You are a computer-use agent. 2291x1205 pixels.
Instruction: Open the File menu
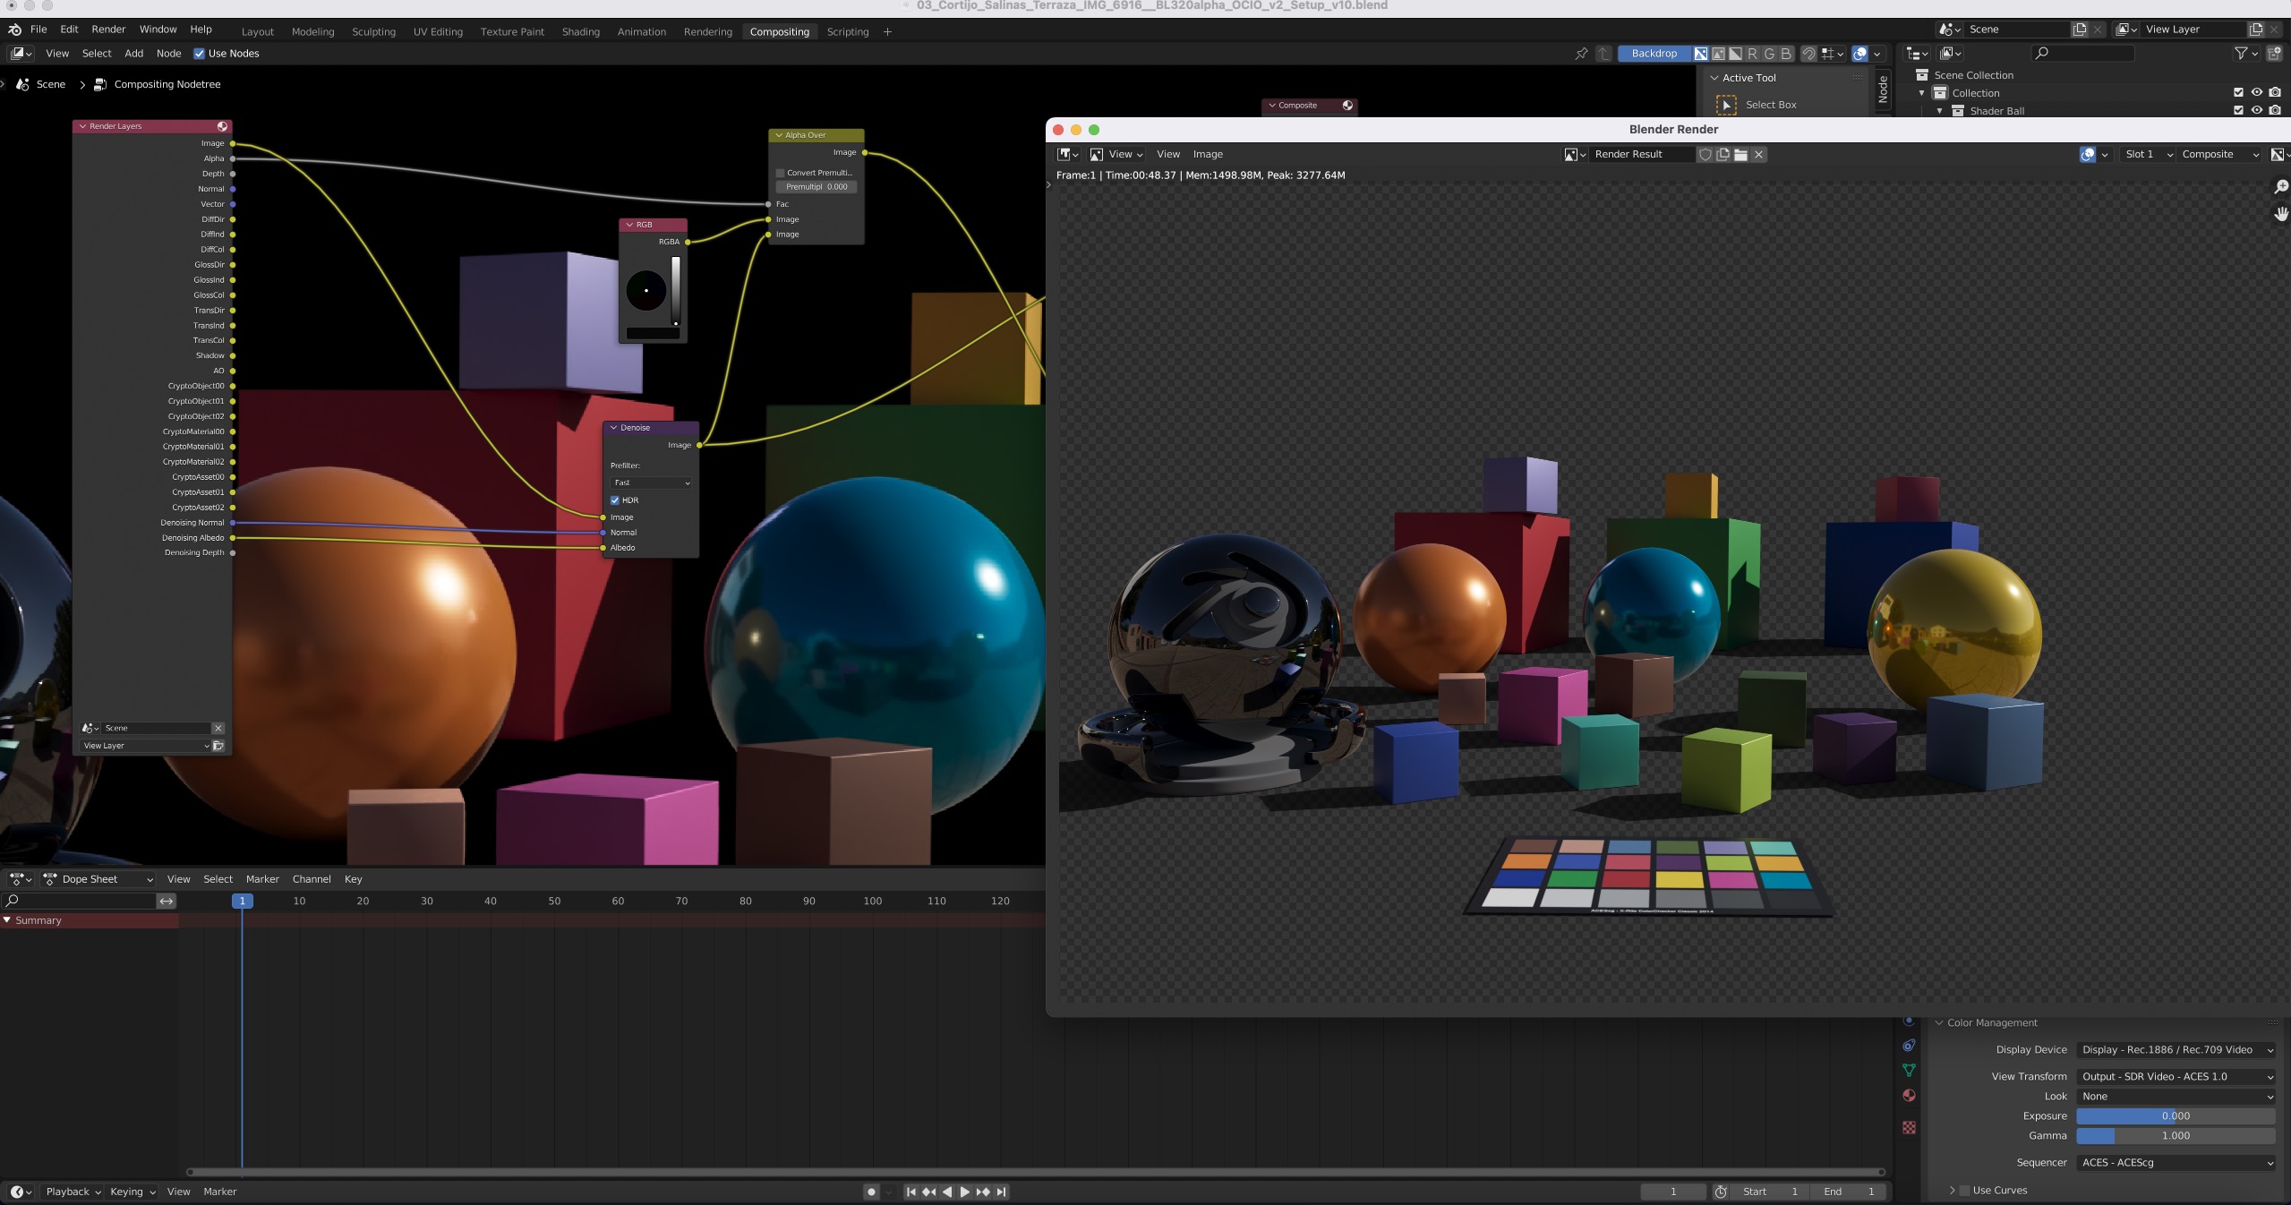coord(38,30)
